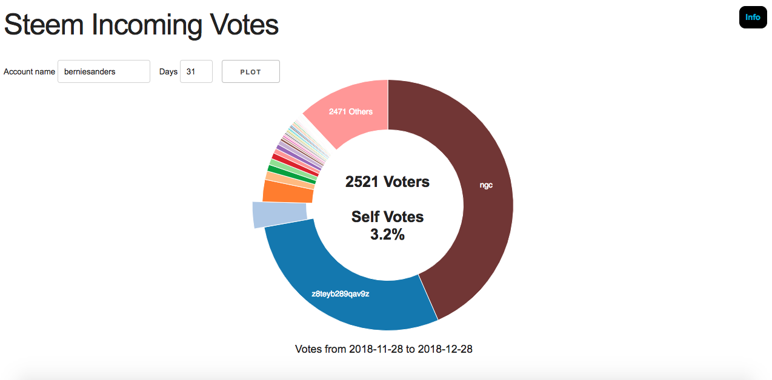Click the Steem Incoming Votes heading
Viewport: 772px width, 380px height.
(x=141, y=25)
